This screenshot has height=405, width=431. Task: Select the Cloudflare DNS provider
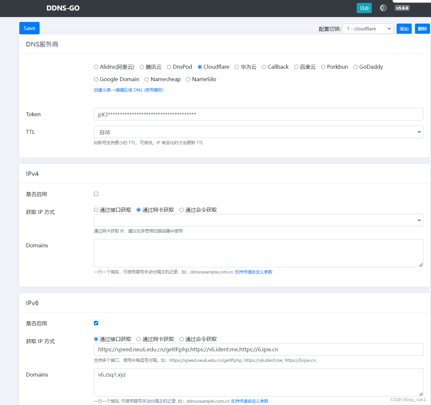point(200,67)
